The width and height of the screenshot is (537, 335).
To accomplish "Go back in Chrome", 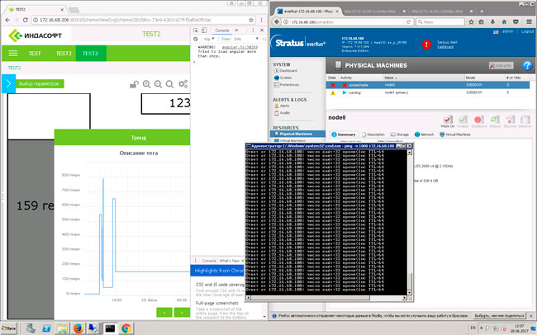I will tap(7, 20).
